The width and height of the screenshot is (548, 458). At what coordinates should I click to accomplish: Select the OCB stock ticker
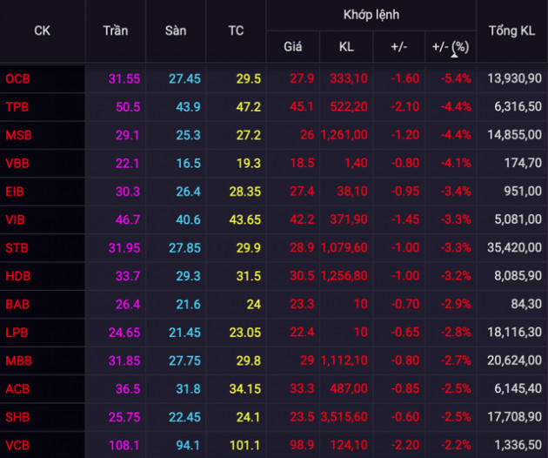tap(17, 78)
